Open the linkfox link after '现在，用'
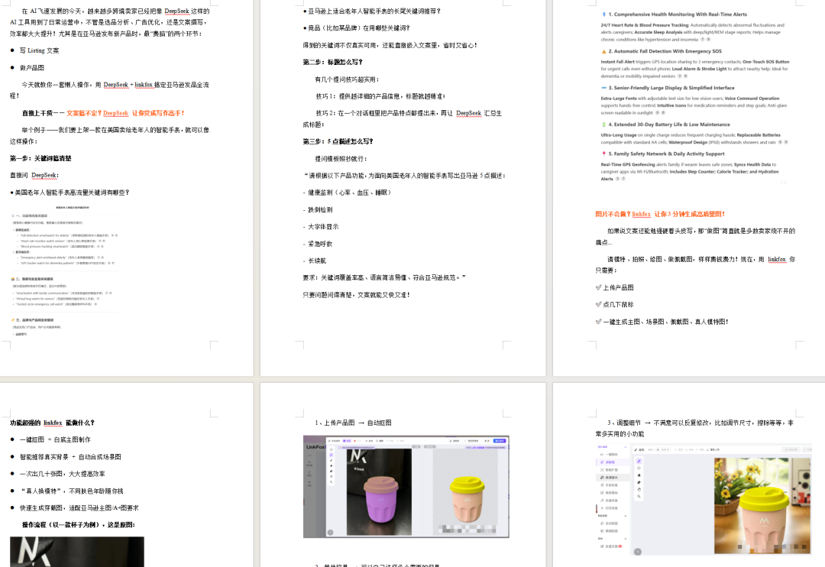This screenshot has width=825, height=567. point(777,259)
